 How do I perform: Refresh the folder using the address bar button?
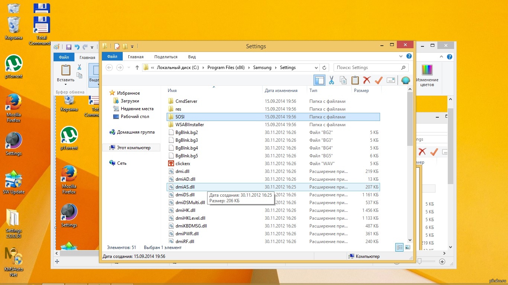(x=324, y=68)
